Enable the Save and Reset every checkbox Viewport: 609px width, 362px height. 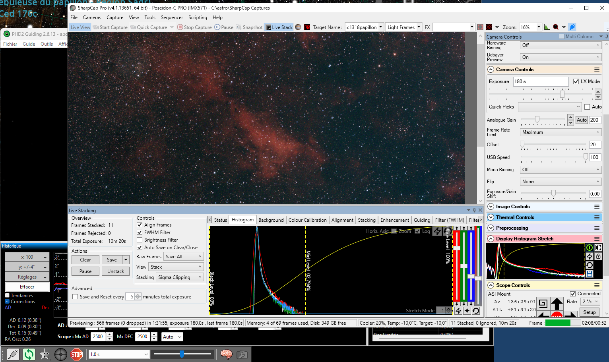coord(75,297)
